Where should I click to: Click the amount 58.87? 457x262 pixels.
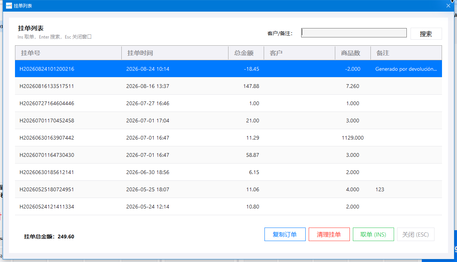tap(252, 155)
